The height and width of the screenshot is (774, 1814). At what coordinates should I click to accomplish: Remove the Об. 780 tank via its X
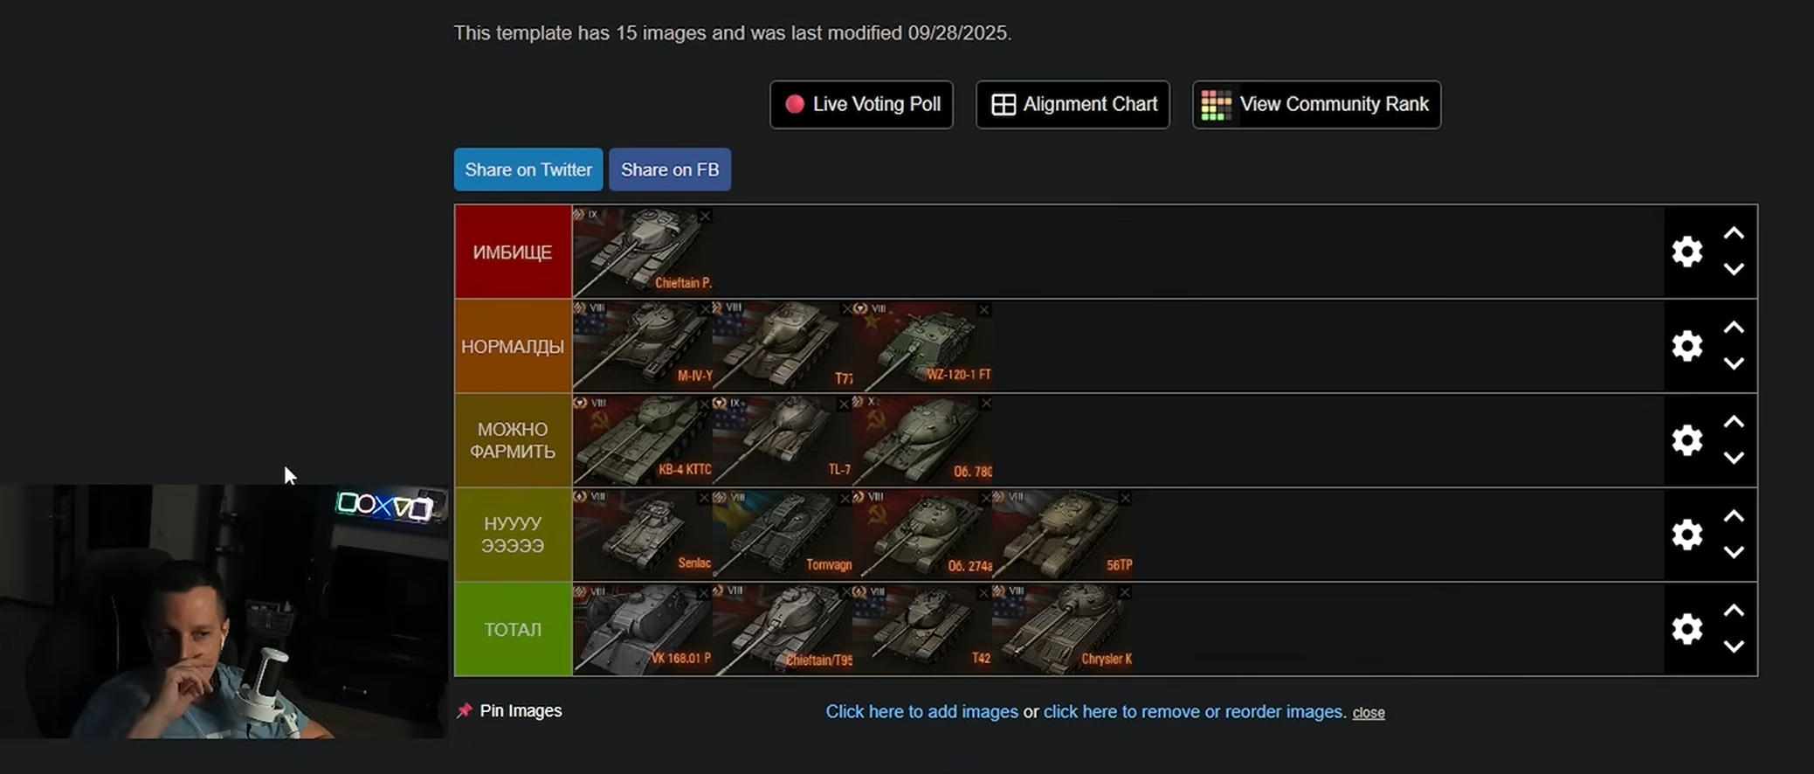pyautogui.click(x=985, y=403)
